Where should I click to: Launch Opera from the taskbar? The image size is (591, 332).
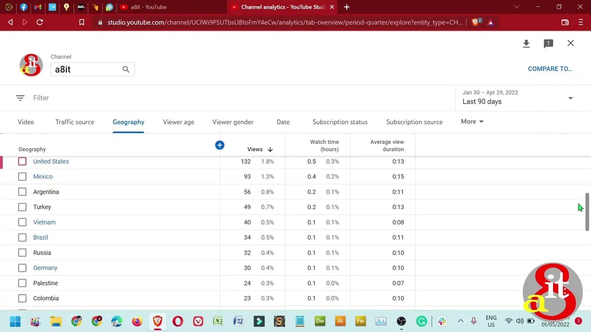178,321
